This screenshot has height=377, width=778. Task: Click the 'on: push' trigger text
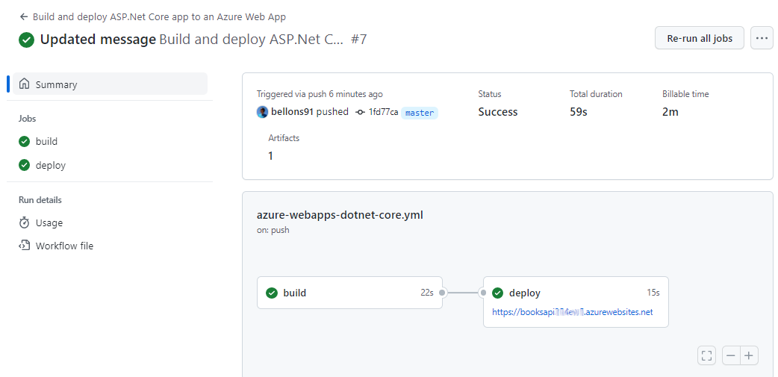[273, 230]
